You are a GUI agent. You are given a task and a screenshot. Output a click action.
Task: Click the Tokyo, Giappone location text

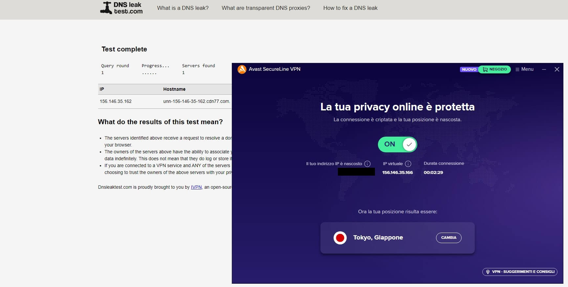pyautogui.click(x=378, y=238)
